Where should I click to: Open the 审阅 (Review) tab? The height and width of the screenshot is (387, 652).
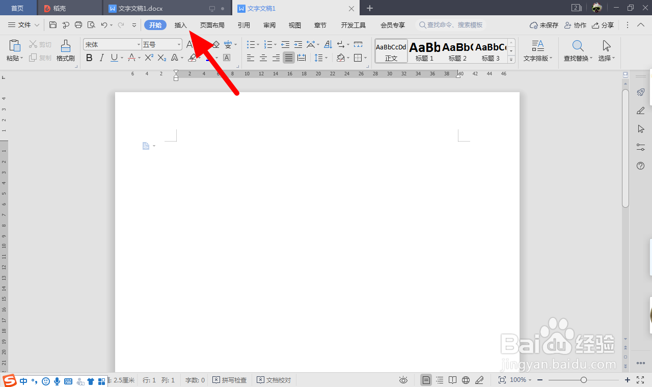(269, 25)
